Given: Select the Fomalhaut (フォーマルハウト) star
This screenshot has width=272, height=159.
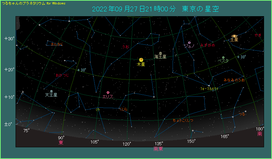Looking at the screenshot, I should 209,86.
